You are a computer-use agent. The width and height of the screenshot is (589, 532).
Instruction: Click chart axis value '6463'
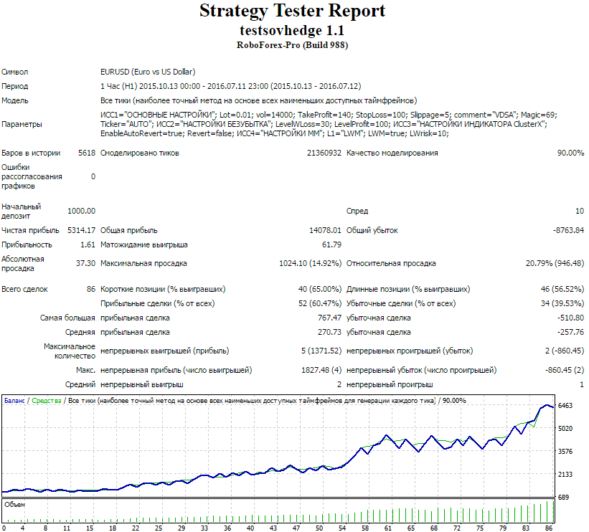point(565,406)
